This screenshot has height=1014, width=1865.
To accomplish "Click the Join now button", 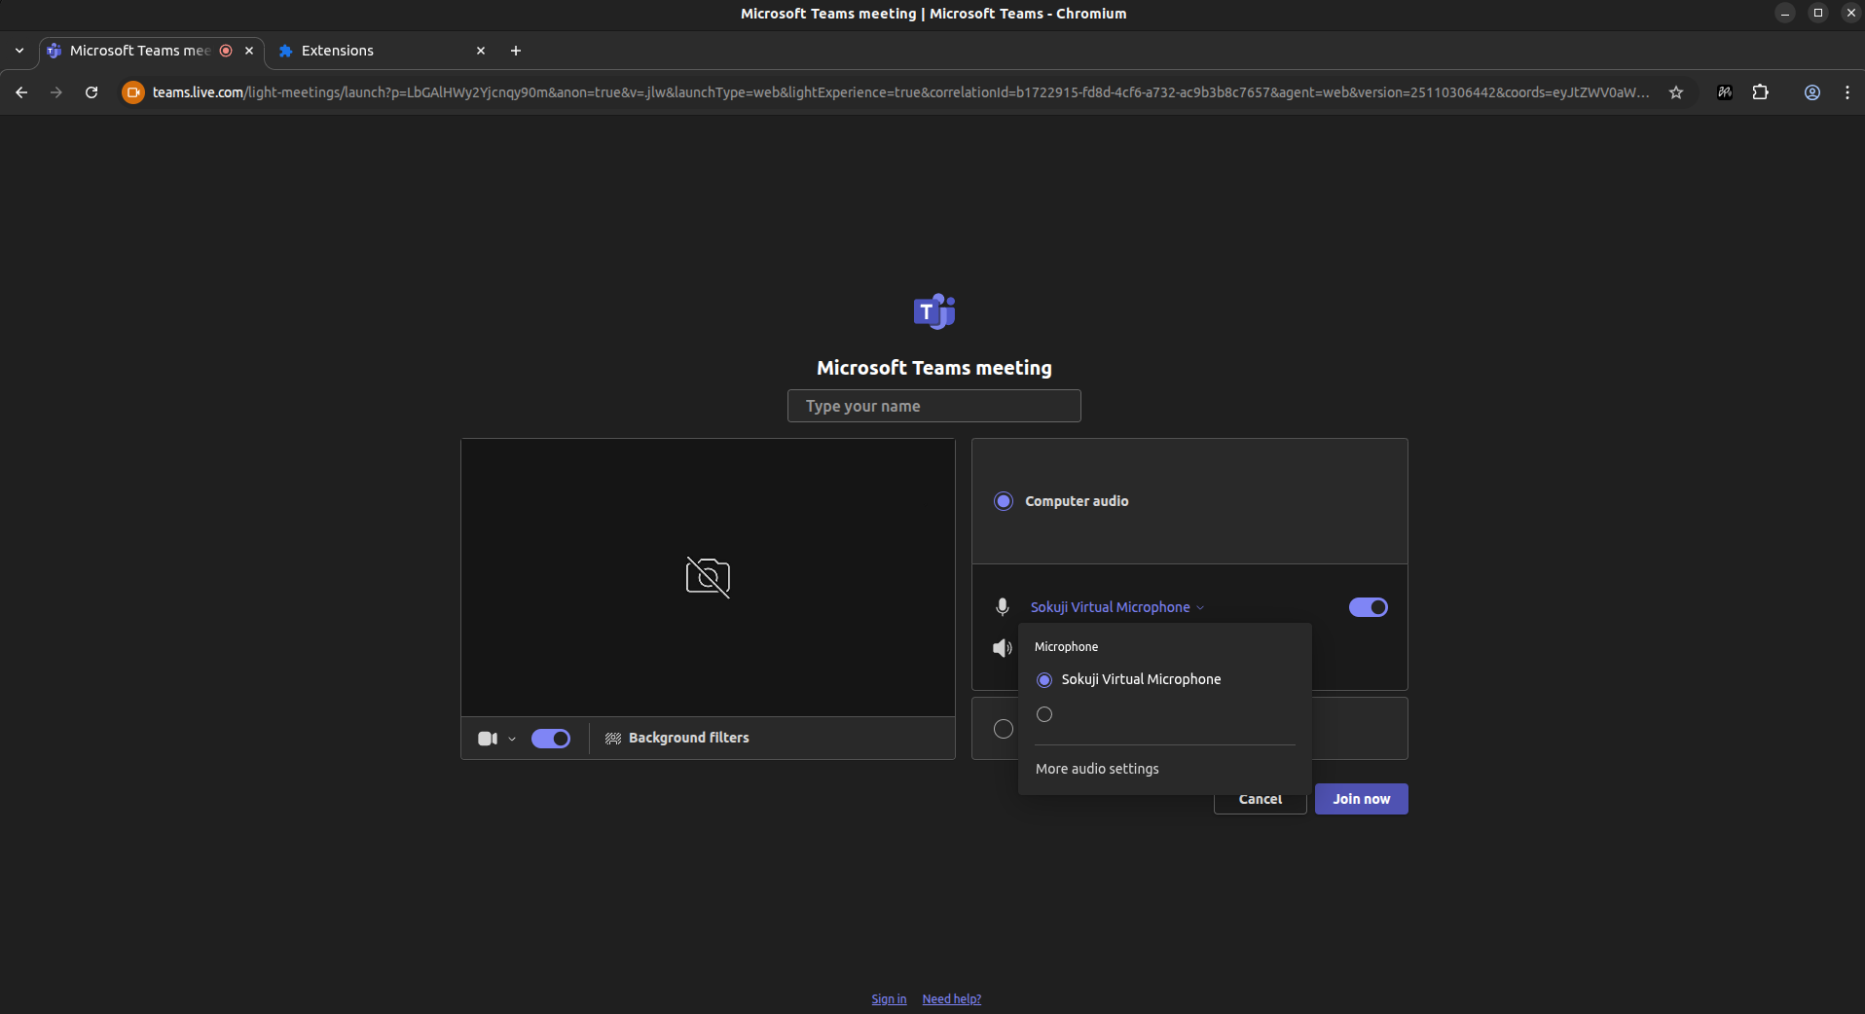I will coord(1362,799).
